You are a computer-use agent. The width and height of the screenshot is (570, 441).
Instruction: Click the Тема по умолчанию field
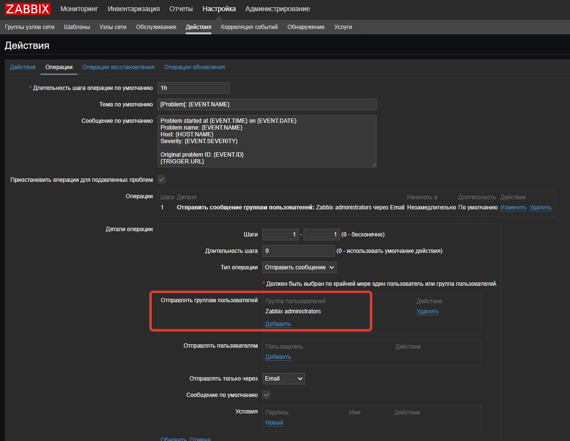click(x=267, y=104)
